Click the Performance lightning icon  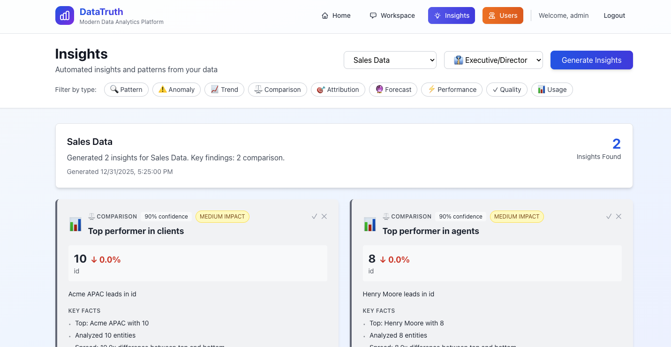[x=431, y=89]
